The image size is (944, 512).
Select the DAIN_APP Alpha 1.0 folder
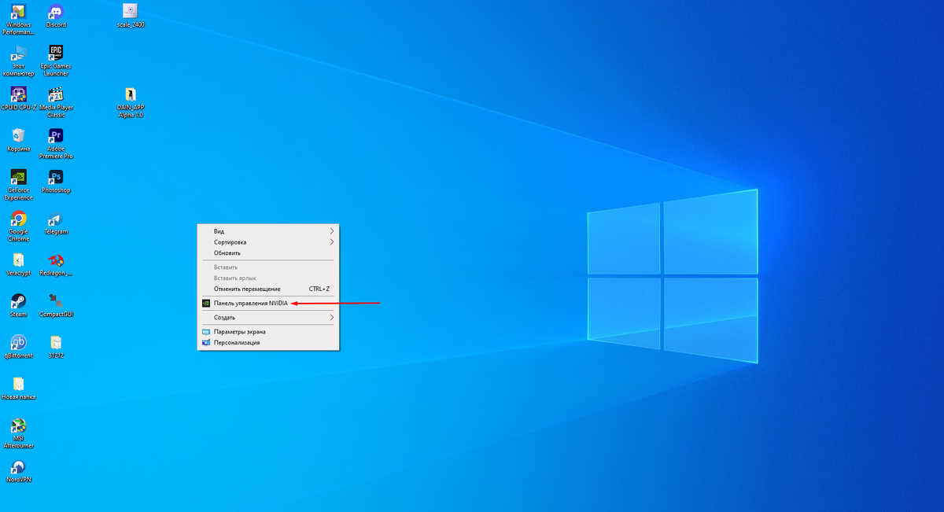(130, 102)
